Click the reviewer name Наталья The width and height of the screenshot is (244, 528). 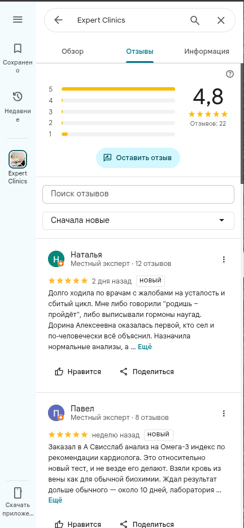(86, 255)
